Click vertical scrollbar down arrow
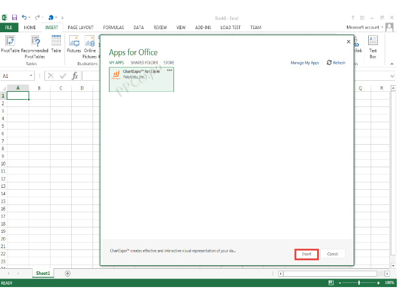This screenshot has height=298, width=398. [393, 266]
